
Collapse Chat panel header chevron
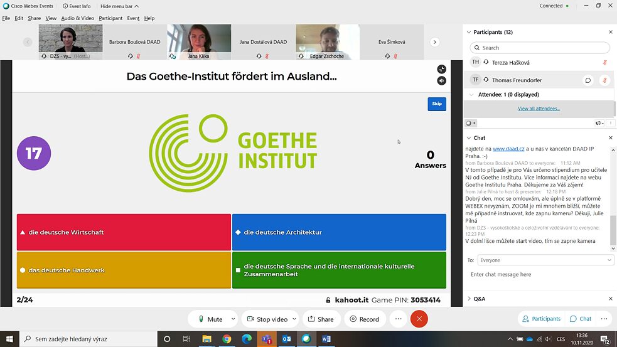point(469,137)
